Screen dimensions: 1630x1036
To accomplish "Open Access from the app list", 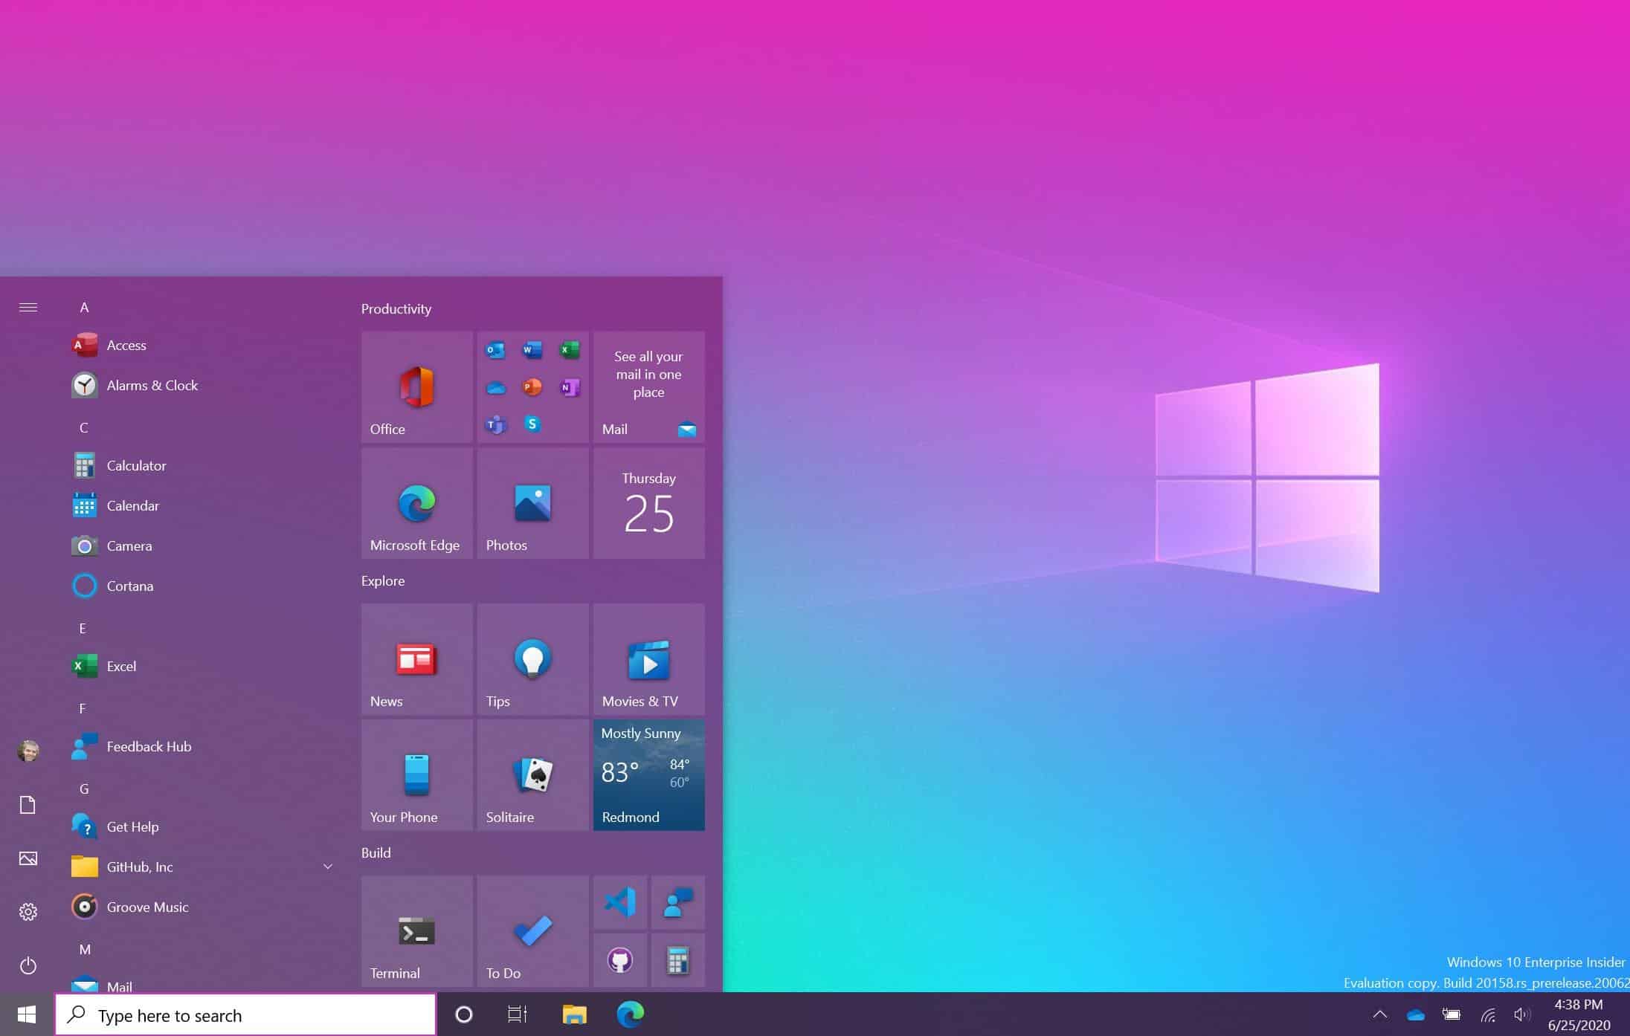I will click(201, 345).
